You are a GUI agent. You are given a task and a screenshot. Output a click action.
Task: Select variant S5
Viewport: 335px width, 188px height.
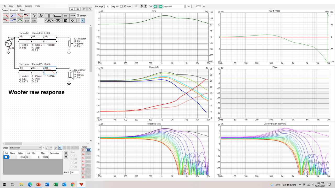pyautogui.click(x=83, y=165)
